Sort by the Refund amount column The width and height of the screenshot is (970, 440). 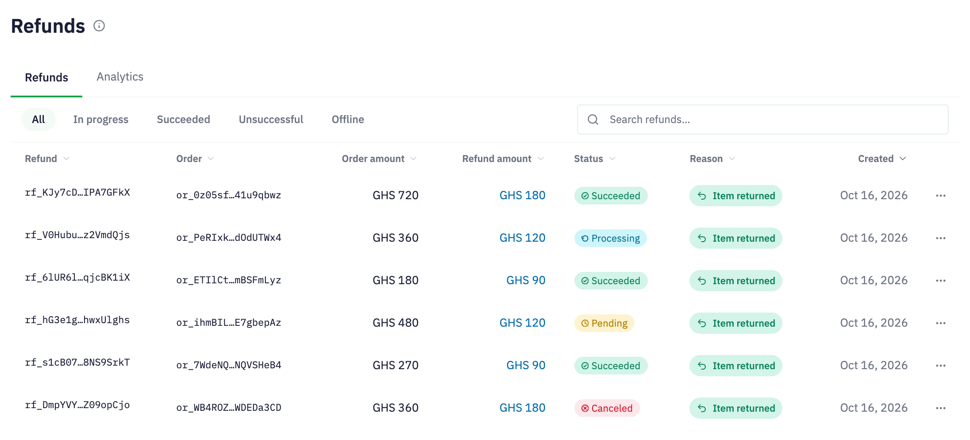[x=503, y=158]
